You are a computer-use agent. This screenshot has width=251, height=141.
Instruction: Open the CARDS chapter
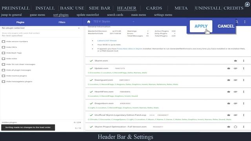pos(154,8)
